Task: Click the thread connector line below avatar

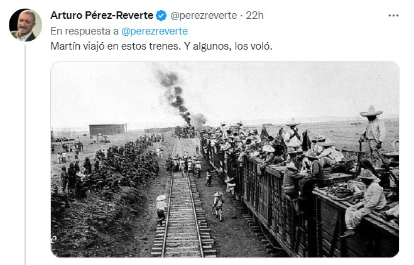Action: pos(25,154)
